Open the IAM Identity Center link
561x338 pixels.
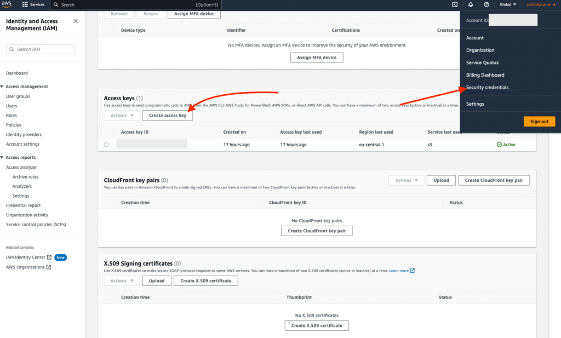(x=25, y=257)
